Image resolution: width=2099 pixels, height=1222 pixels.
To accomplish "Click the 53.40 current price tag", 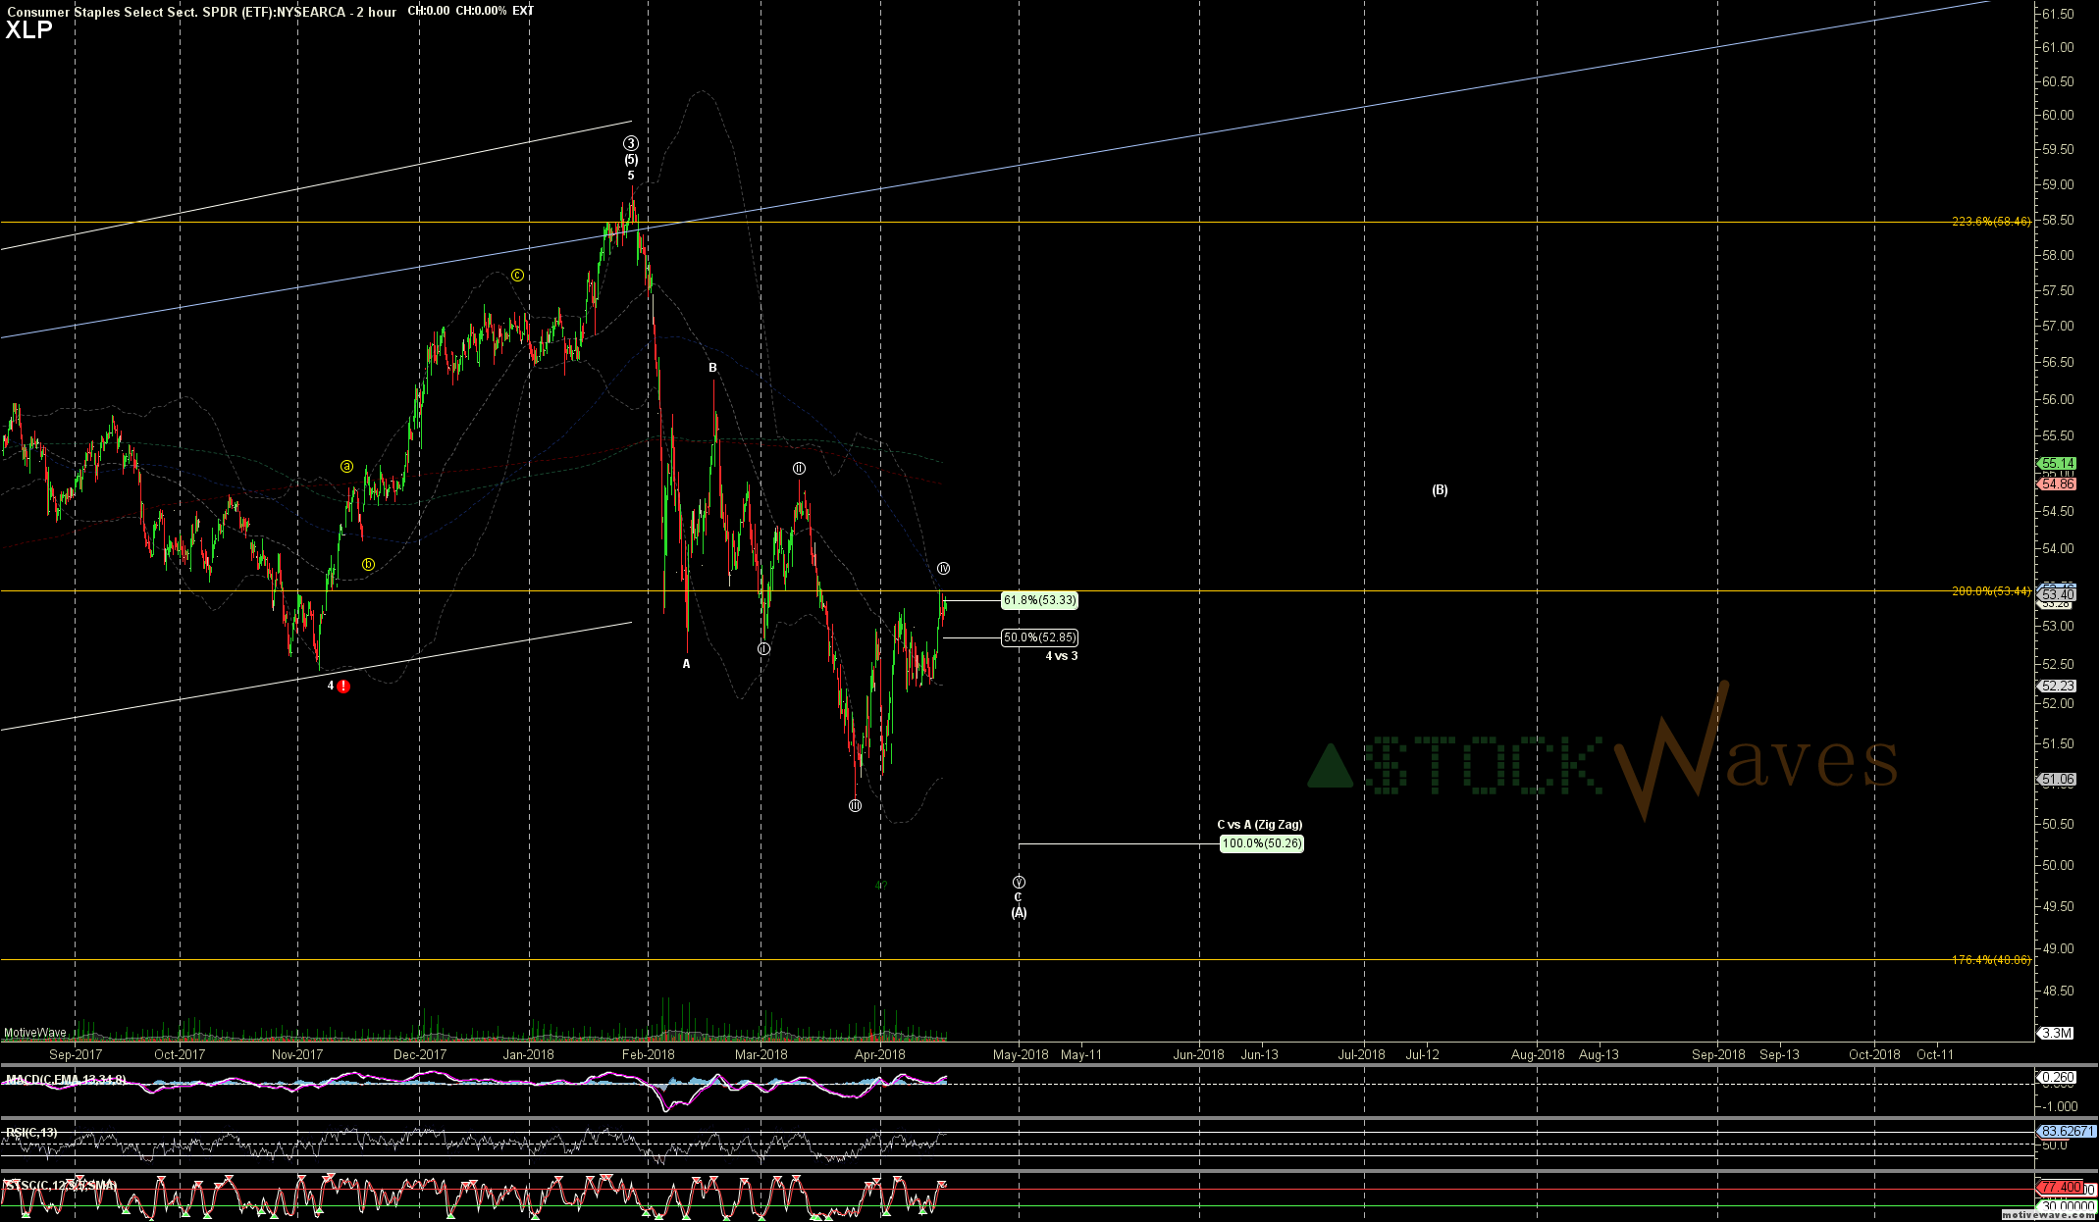I will 2058,594.
